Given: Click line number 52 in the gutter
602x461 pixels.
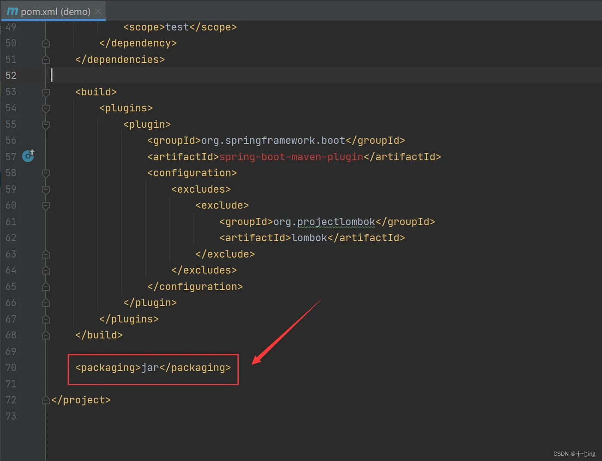Looking at the screenshot, I should tap(11, 76).
